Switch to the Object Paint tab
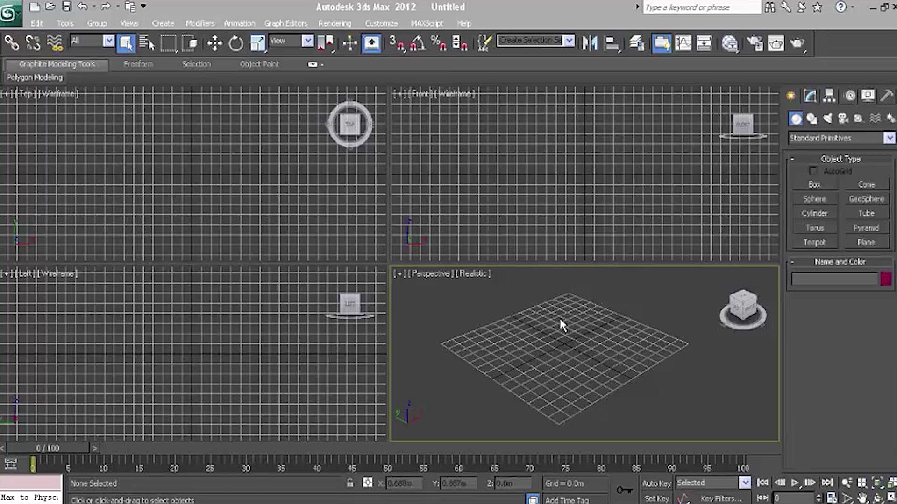The width and height of the screenshot is (897, 504). click(x=259, y=64)
